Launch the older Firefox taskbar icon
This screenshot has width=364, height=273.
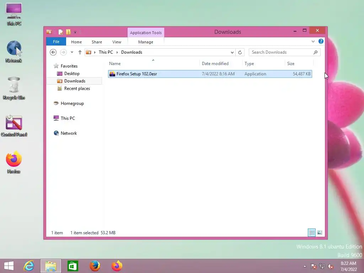coord(95,266)
